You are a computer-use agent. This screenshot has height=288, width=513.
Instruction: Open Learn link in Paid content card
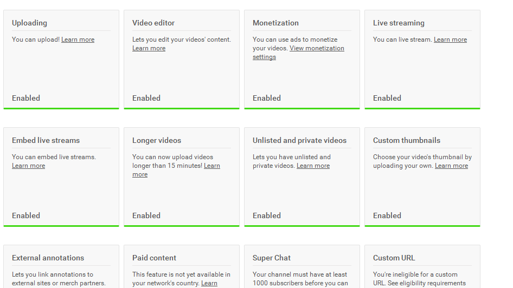209,284
